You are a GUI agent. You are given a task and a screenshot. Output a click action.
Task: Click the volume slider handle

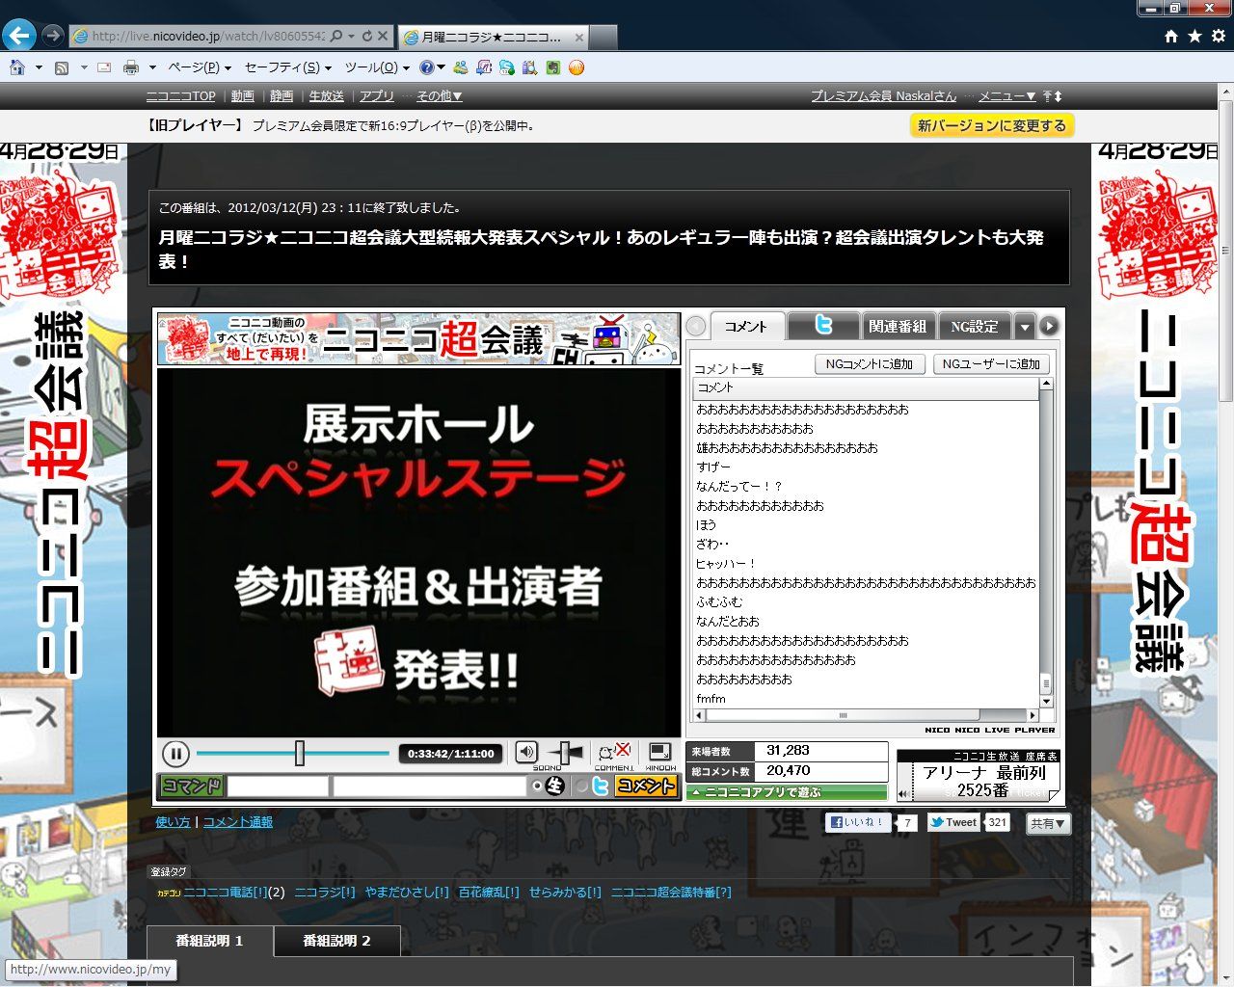pos(565,752)
